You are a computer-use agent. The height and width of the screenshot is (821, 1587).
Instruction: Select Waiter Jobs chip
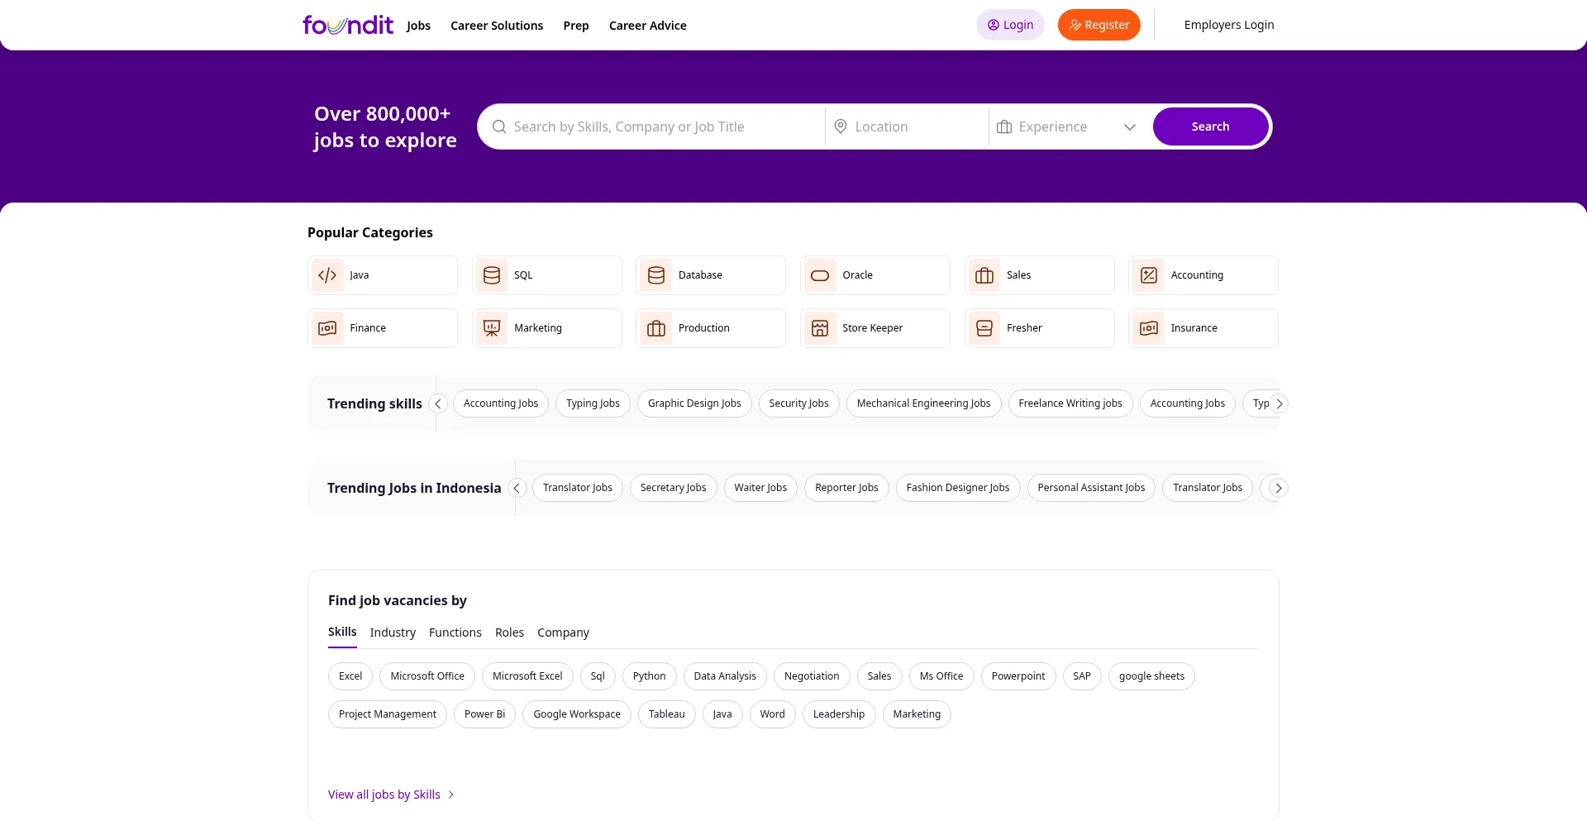click(x=760, y=488)
